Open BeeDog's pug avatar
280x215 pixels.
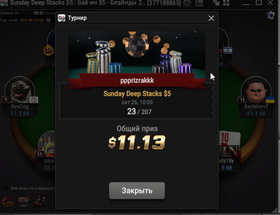(20, 90)
